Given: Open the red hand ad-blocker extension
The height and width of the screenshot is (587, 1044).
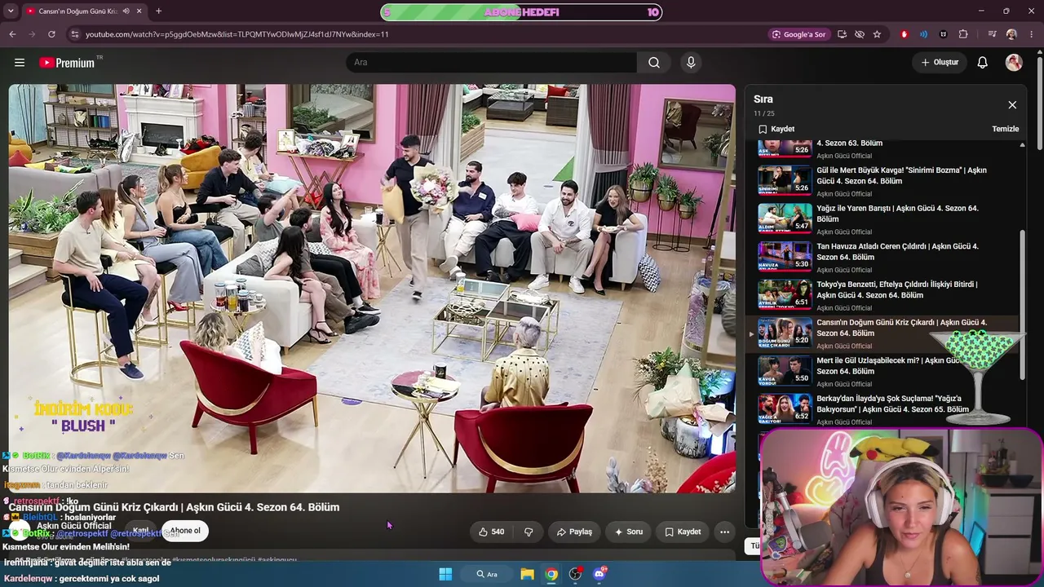Looking at the screenshot, I should 904,34.
